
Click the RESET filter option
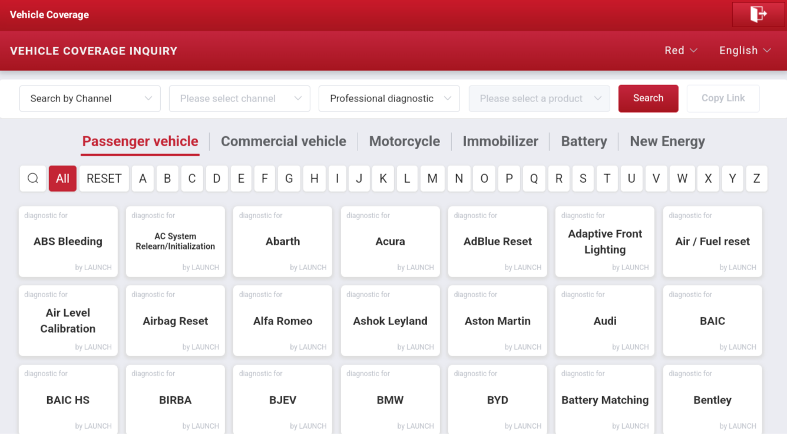pyautogui.click(x=104, y=178)
